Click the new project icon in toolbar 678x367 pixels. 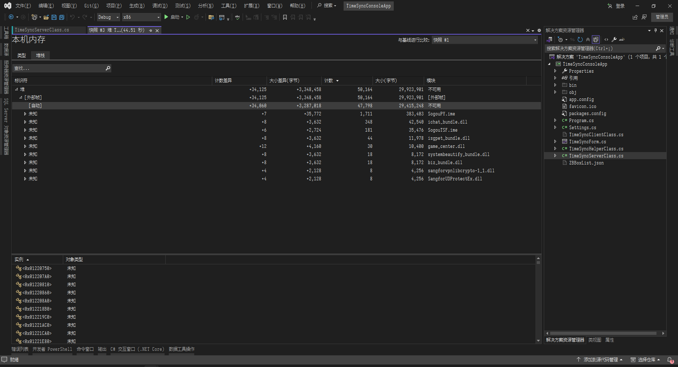point(34,17)
